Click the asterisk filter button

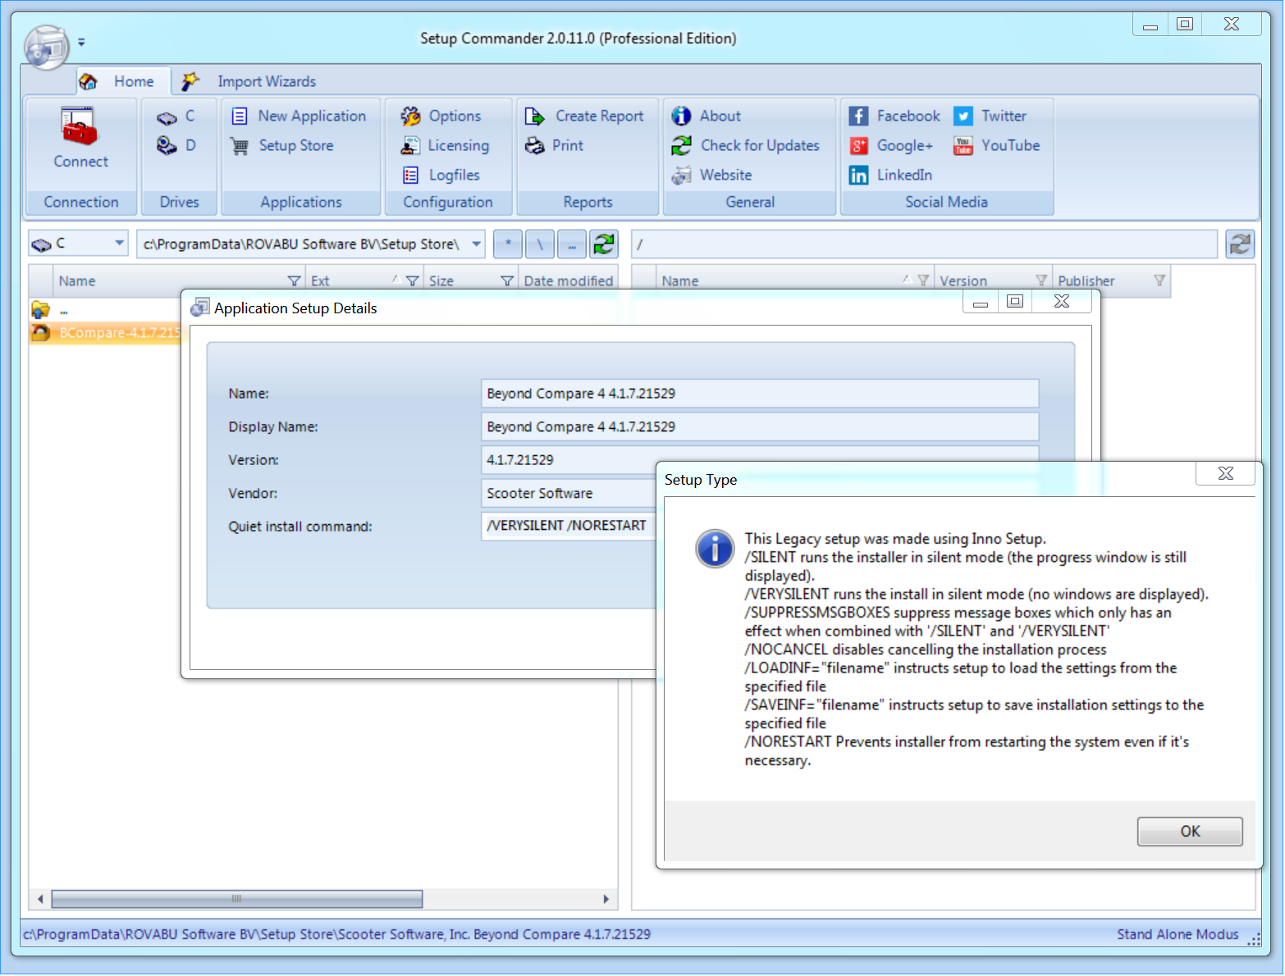point(508,244)
